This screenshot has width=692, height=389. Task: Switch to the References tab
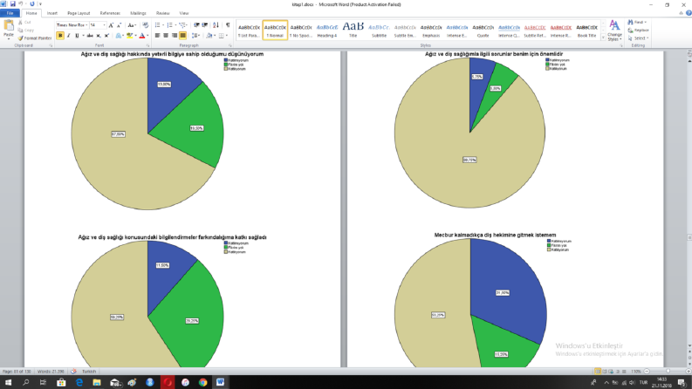pos(110,13)
